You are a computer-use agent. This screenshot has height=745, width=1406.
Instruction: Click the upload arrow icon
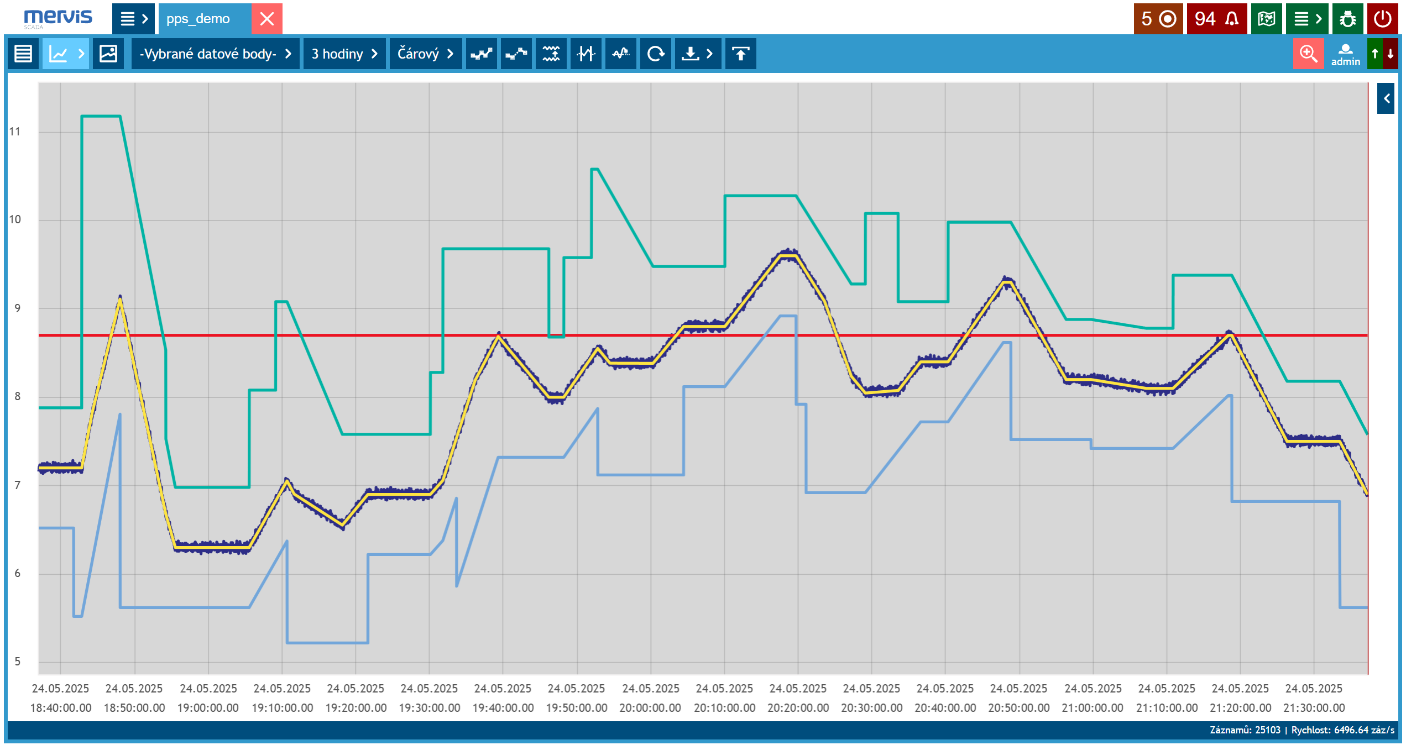[740, 54]
